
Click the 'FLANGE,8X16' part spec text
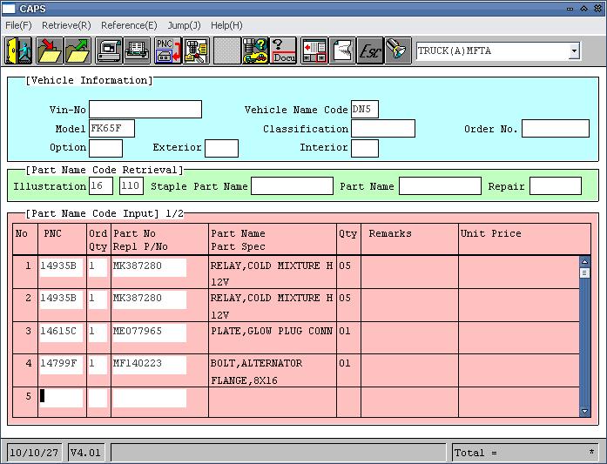pyautogui.click(x=244, y=380)
